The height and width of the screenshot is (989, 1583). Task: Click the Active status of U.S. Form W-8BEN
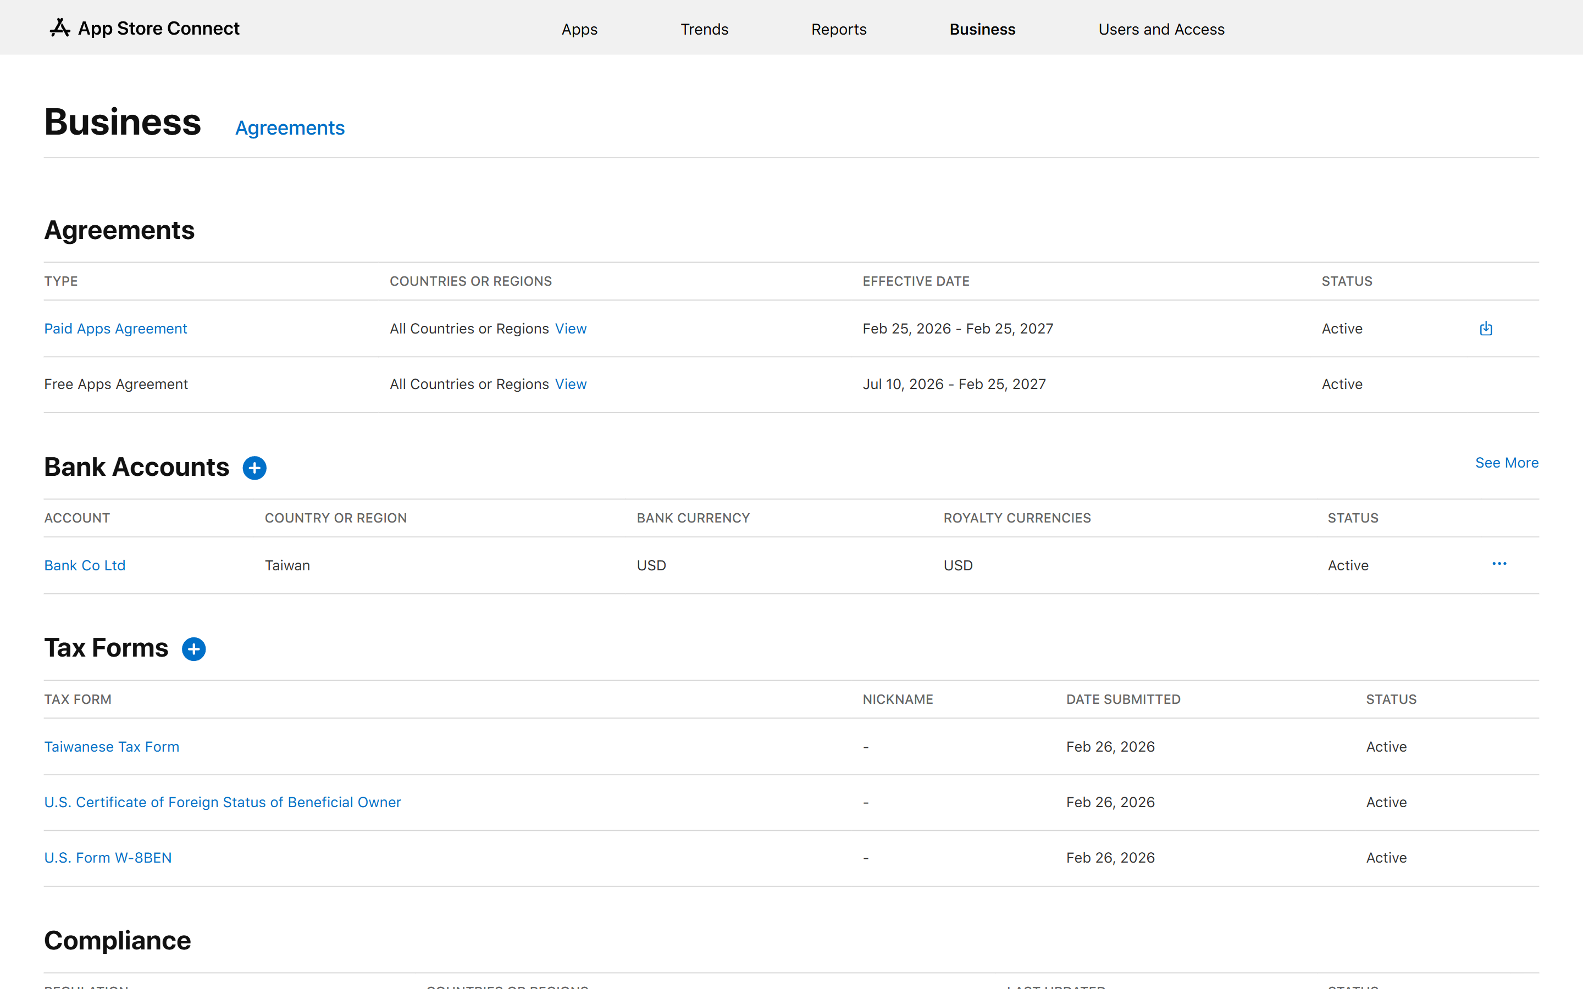(1386, 858)
